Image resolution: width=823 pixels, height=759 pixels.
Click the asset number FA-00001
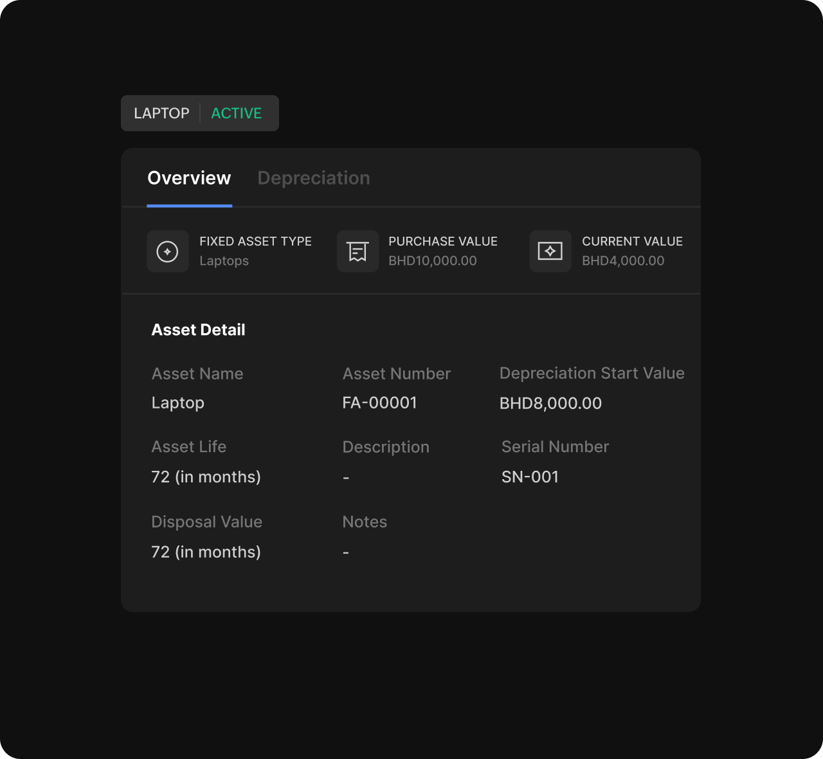point(380,403)
